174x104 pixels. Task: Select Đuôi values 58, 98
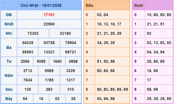(x=152, y=89)
